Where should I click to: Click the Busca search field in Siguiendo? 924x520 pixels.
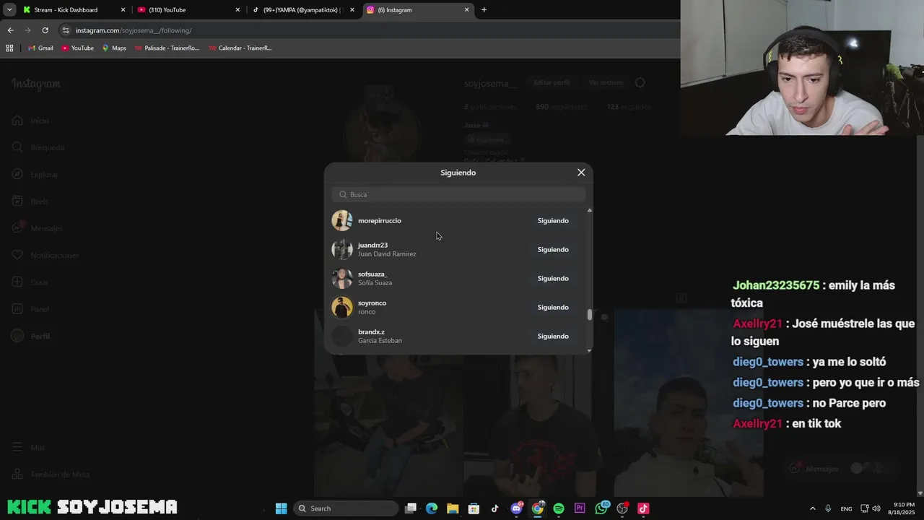459,194
